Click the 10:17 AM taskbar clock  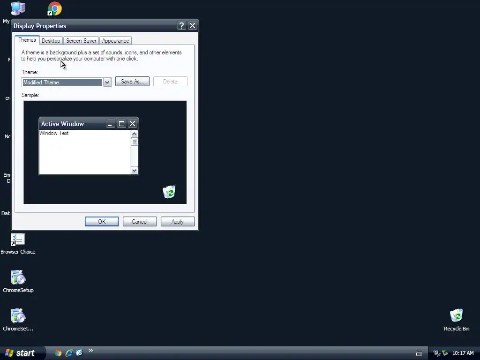click(x=463, y=353)
